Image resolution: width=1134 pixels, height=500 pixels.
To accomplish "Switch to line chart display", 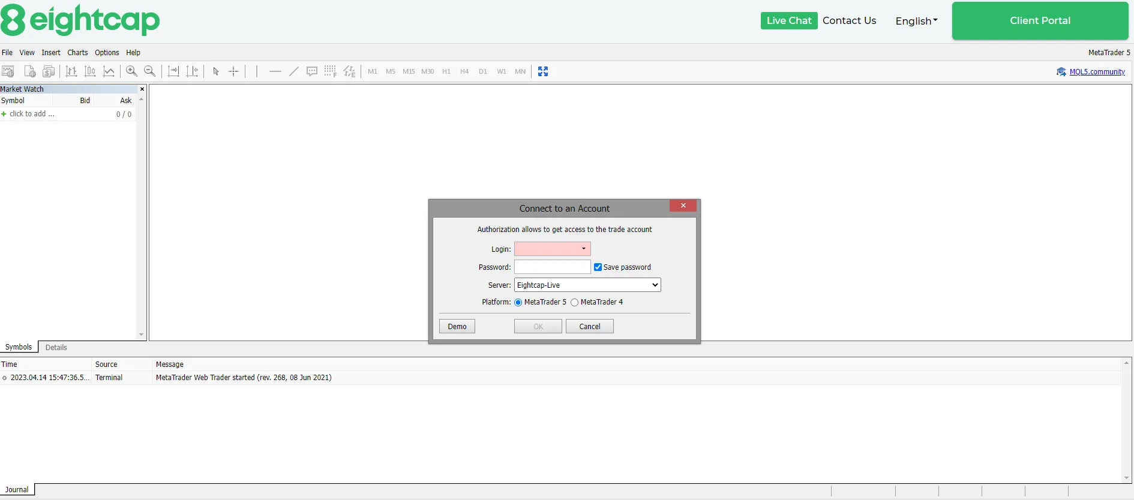I will tap(109, 71).
